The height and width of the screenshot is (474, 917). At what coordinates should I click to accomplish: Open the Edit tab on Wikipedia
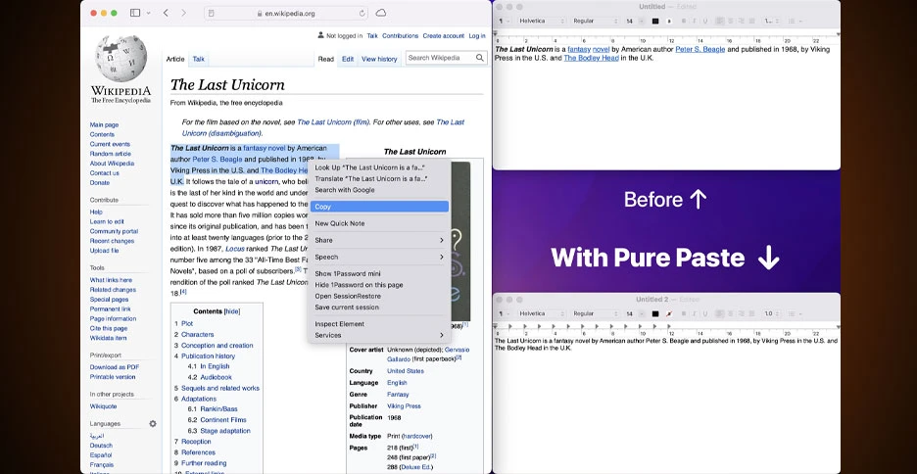(348, 59)
